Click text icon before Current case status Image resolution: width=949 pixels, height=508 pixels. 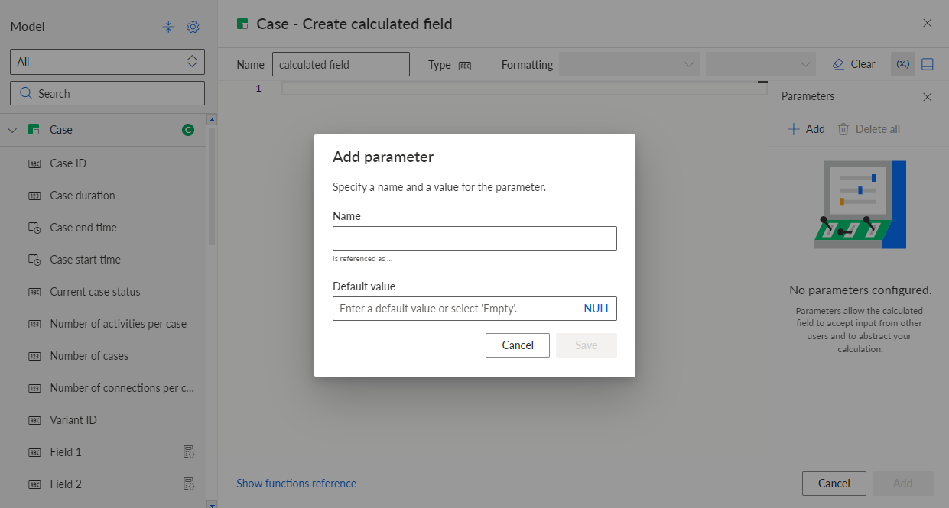pyautogui.click(x=34, y=292)
